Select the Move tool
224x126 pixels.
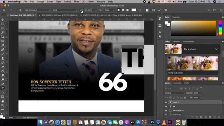2,20
